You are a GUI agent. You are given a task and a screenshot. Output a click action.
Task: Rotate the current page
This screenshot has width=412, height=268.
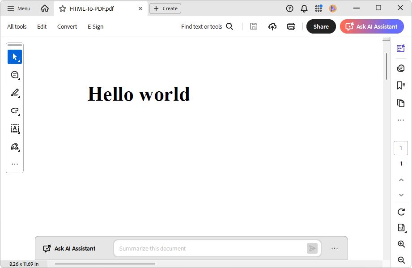[x=400, y=212]
